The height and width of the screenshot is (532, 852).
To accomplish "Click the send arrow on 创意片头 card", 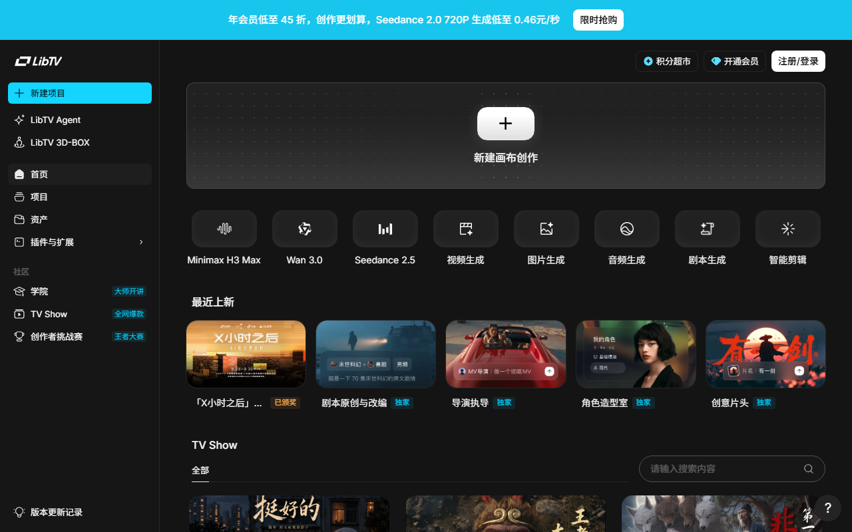I will coord(799,371).
